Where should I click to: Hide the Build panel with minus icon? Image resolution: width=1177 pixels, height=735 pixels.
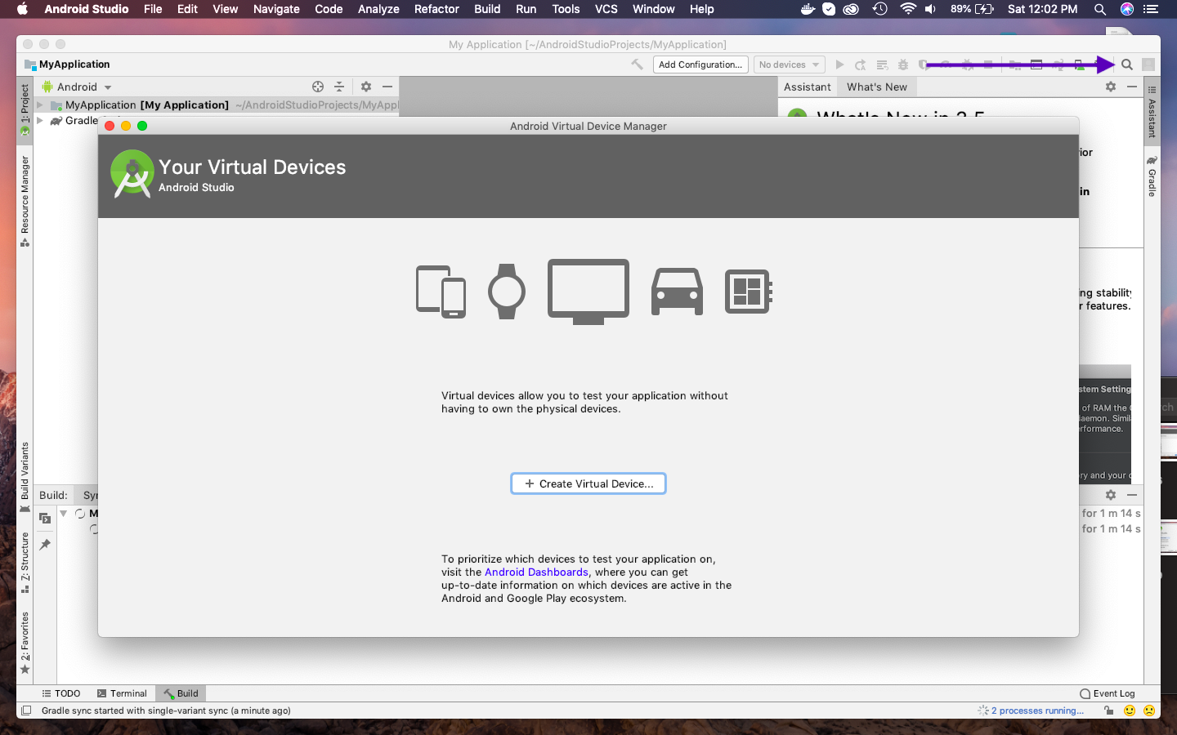1132,495
